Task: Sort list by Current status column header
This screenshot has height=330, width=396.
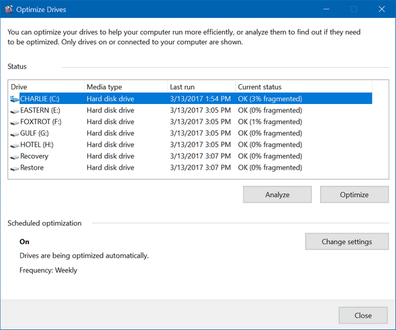Action: (x=304, y=87)
